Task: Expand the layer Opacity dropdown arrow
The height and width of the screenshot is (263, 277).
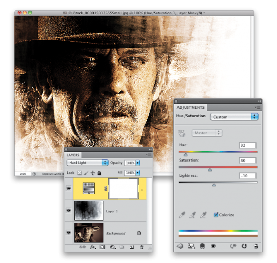Action: 138,163
